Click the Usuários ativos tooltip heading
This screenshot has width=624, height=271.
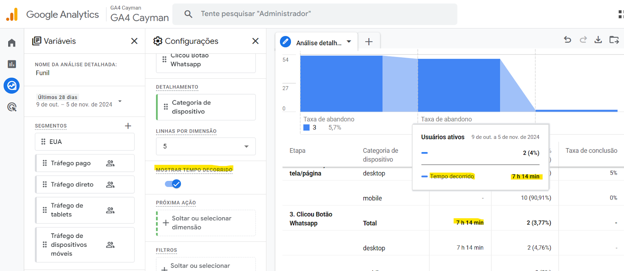point(443,137)
